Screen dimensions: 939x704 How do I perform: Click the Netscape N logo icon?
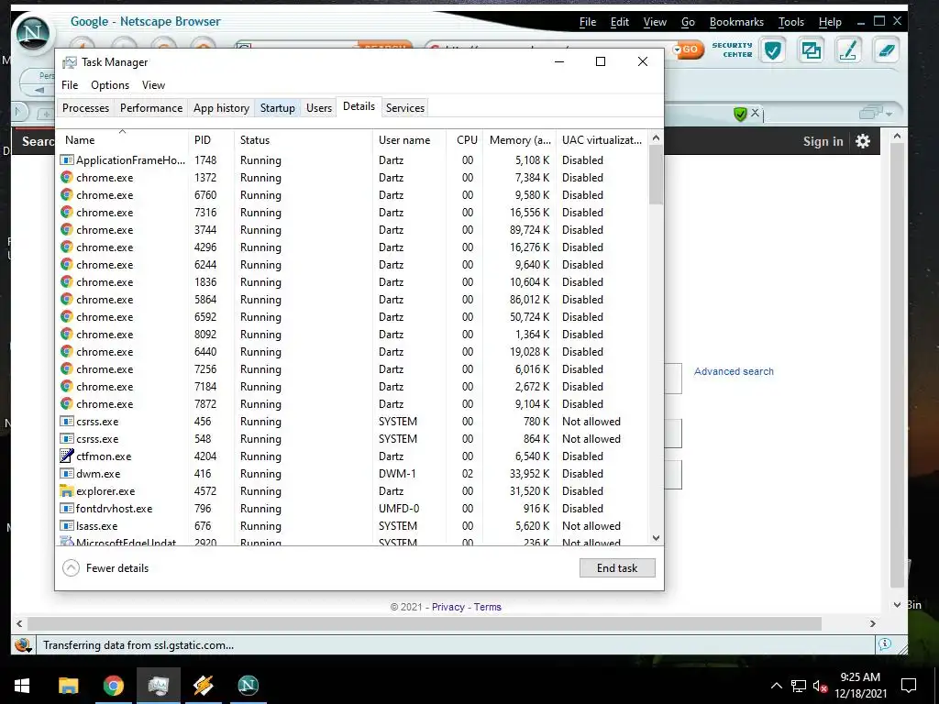click(x=33, y=34)
